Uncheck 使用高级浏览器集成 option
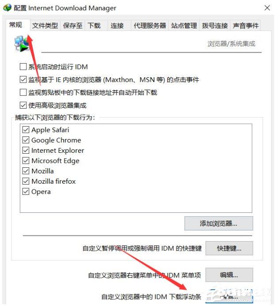Image resolution: width=275 pixels, height=306 pixels. [x=23, y=106]
